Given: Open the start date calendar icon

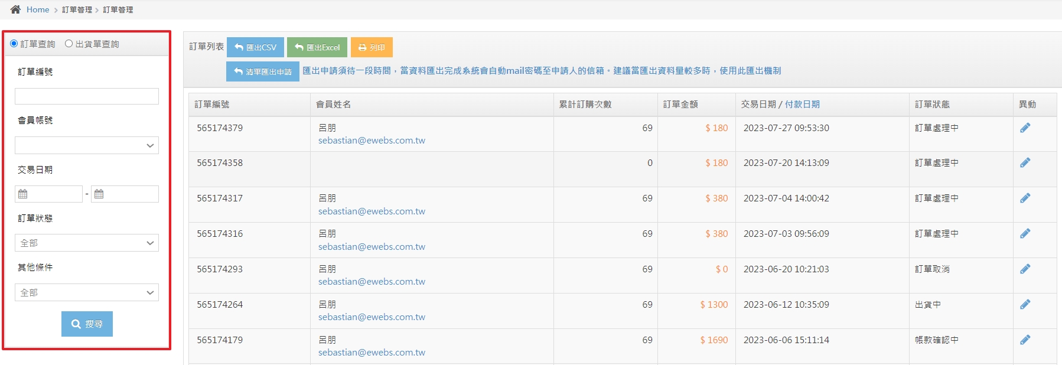Looking at the screenshot, I should (23, 194).
